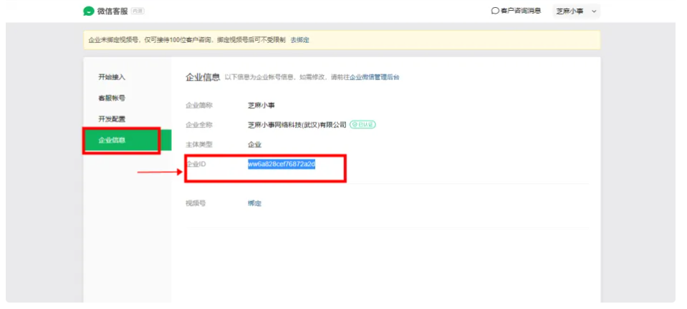Open the 客服帐号 sidebar item
Image resolution: width=687 pixels, height=309 pixels.
112,98
